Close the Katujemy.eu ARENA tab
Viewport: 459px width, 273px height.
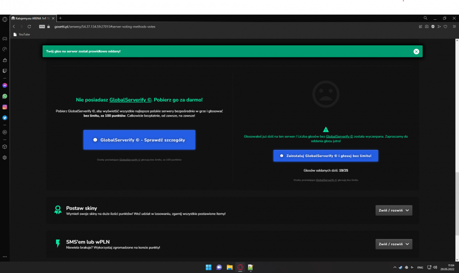(53, 18)
